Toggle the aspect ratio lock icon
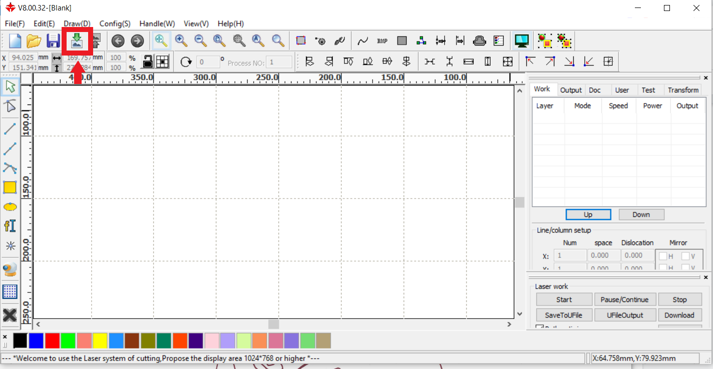The image size is (713, 369). (149, 61)
